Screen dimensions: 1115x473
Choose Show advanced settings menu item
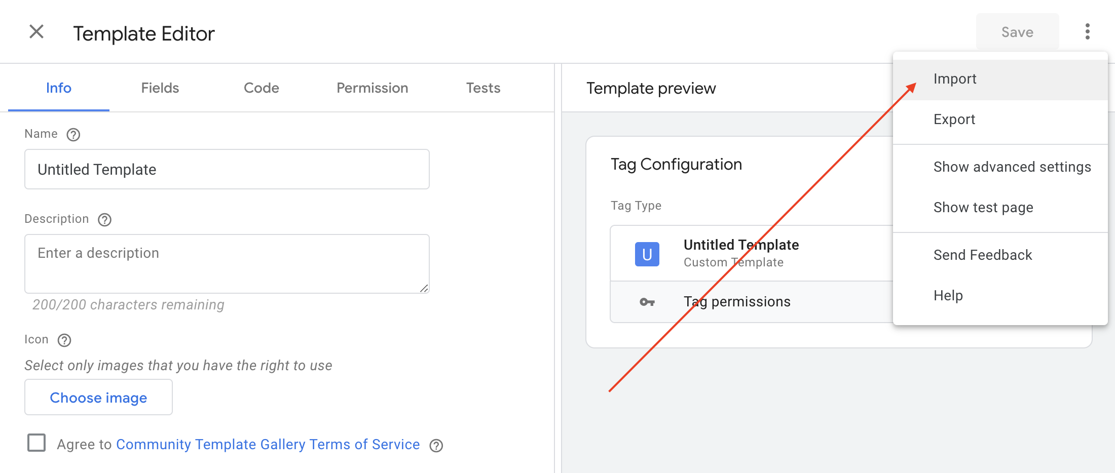pos(1012,167)
